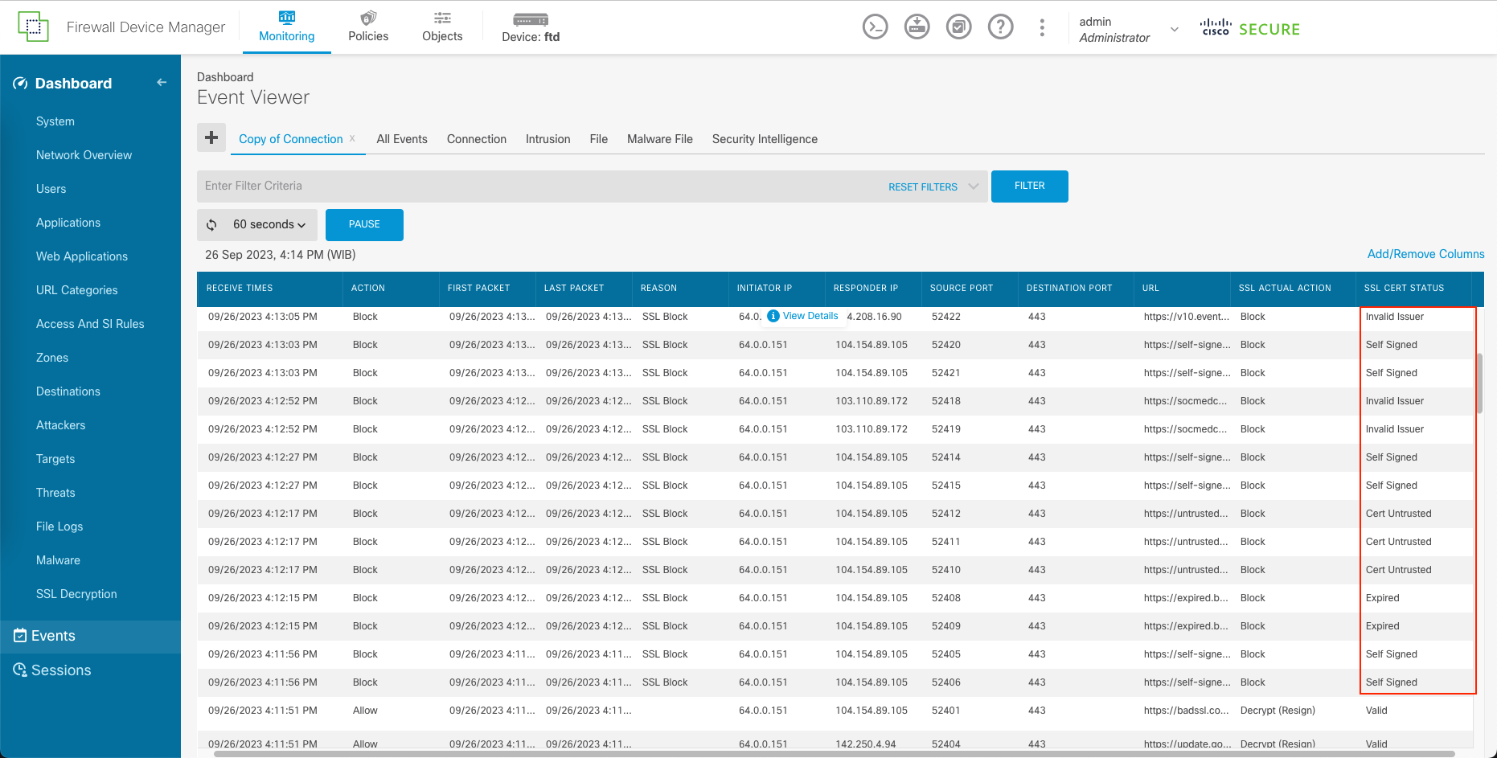Click the deploy changes icon
This screenshot has width=1497, height=758.
(917, 27)
